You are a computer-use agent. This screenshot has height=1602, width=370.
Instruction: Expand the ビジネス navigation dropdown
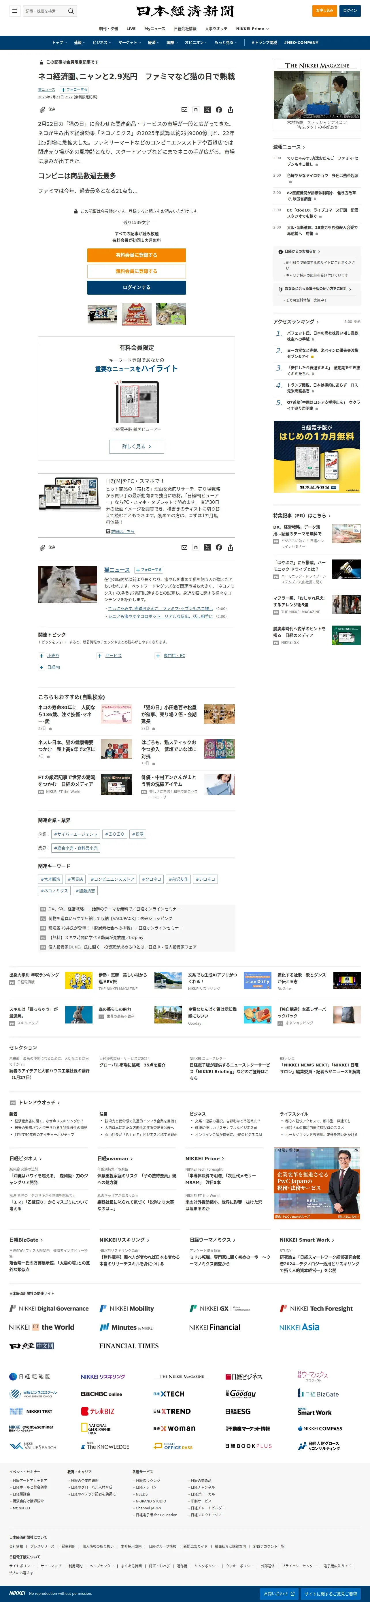click(x=102, y=42)
